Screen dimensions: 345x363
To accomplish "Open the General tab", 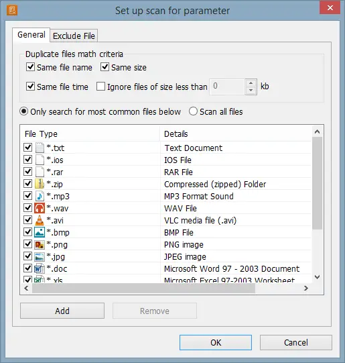I will coord(31,35).
